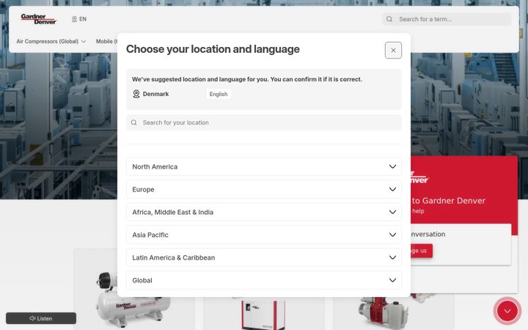This screenshot has height=330, width=528.
Task: Expand the Global region
Action: (264, 280)
